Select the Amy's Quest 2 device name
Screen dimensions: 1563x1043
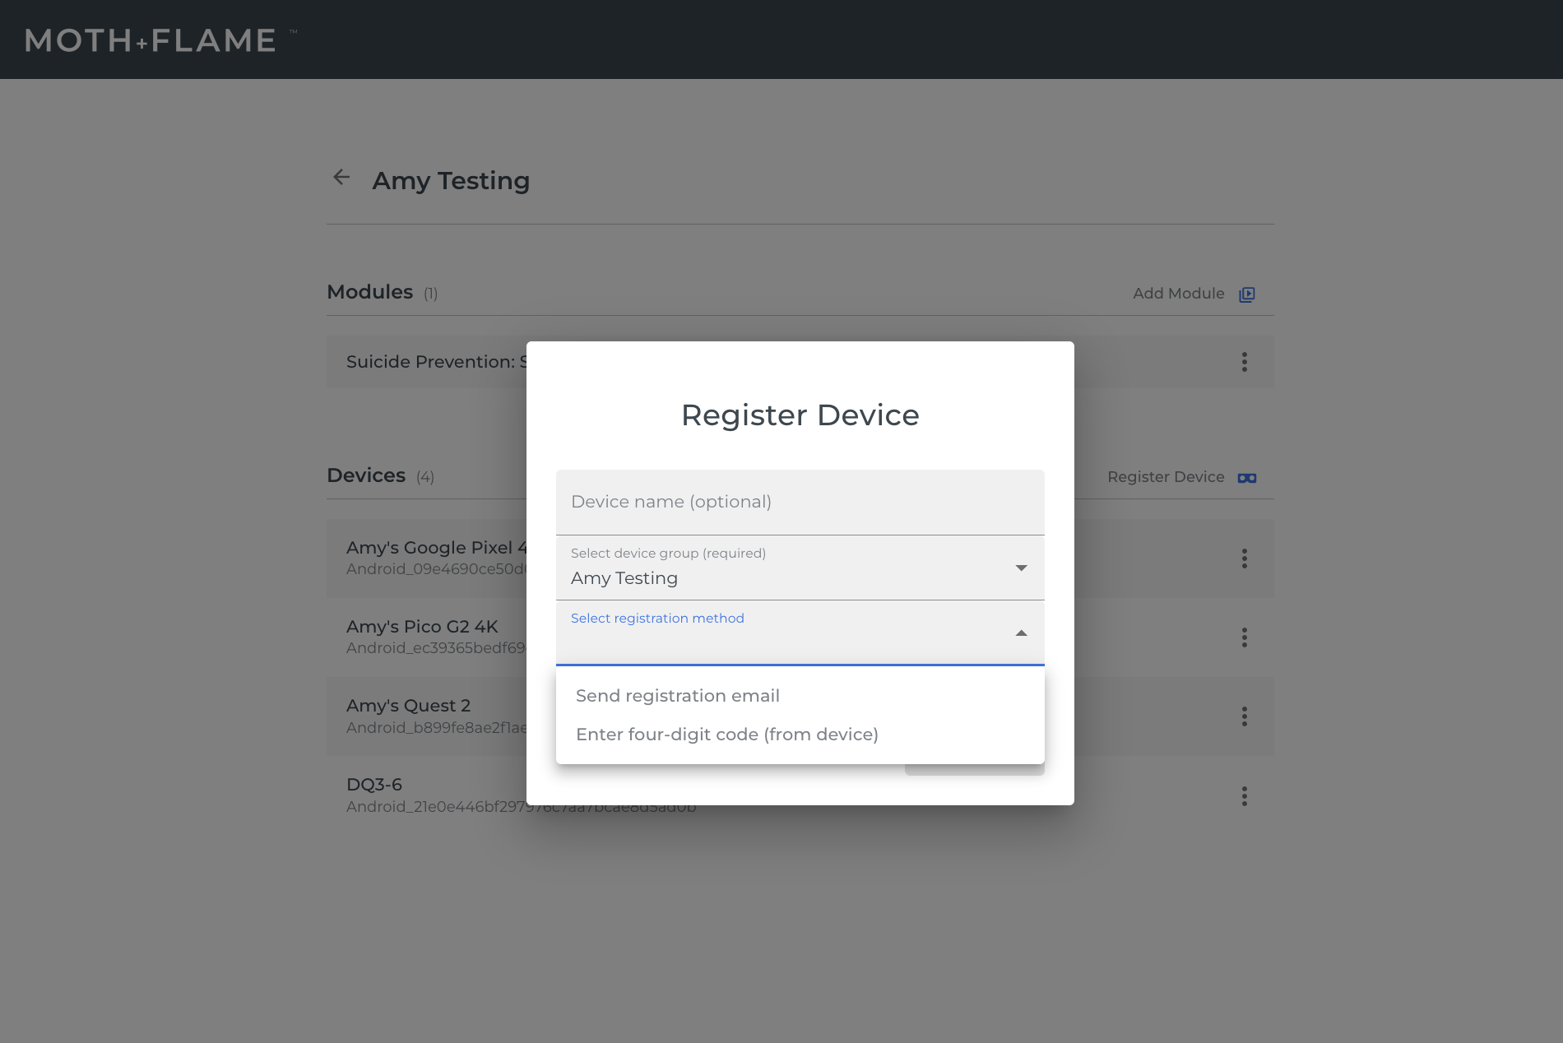[409, 706]
